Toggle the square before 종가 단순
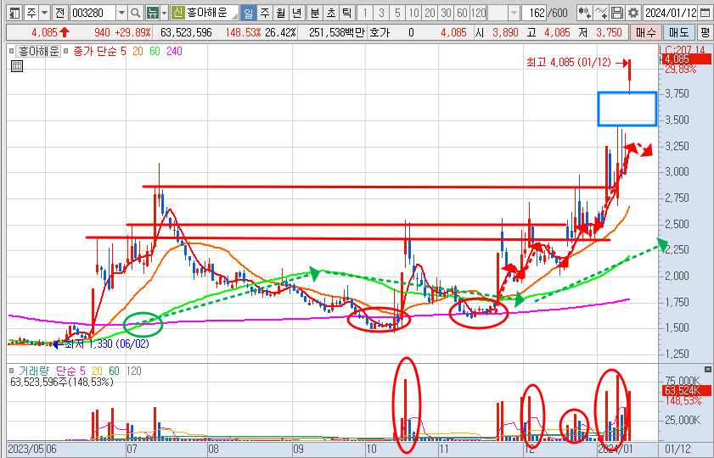 click(66, 52)
